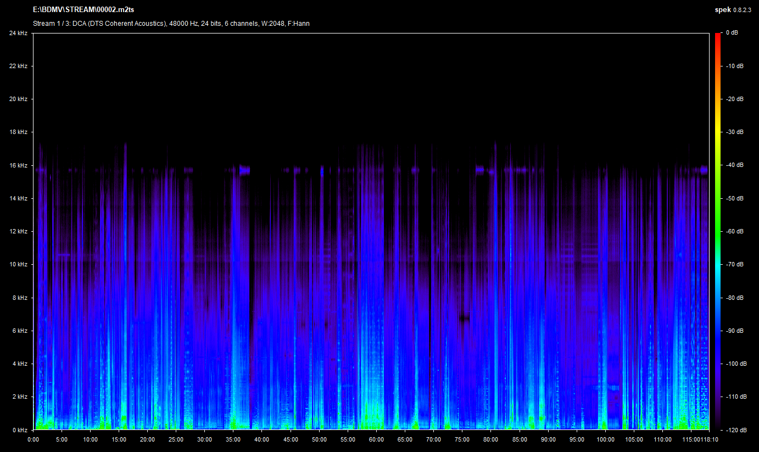759x452 pixels.
Task: Click the DCA stream information text line
Action: point(171,24)
